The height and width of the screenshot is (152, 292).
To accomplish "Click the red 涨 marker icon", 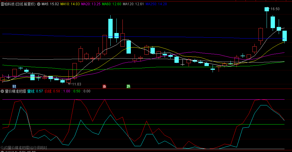I will coord(104,86).
